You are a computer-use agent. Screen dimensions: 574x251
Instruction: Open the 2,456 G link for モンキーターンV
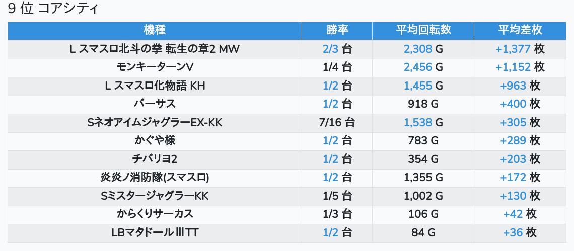pyautogui.click(x=417, y=67)
